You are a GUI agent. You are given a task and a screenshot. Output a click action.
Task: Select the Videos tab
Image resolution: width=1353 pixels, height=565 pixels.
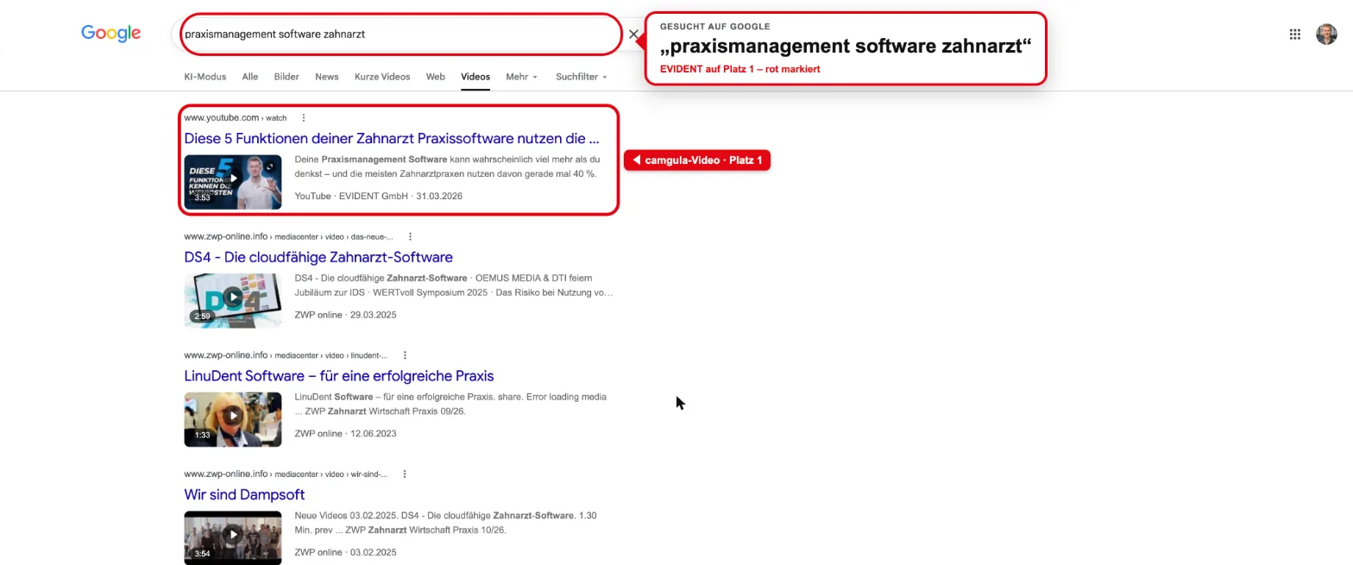(475, 77)
